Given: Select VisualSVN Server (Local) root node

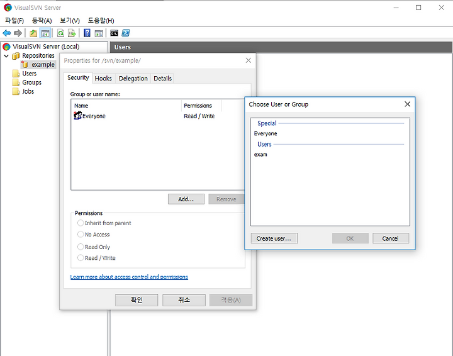Looking at the screenshot, I should tap(46, 47).
